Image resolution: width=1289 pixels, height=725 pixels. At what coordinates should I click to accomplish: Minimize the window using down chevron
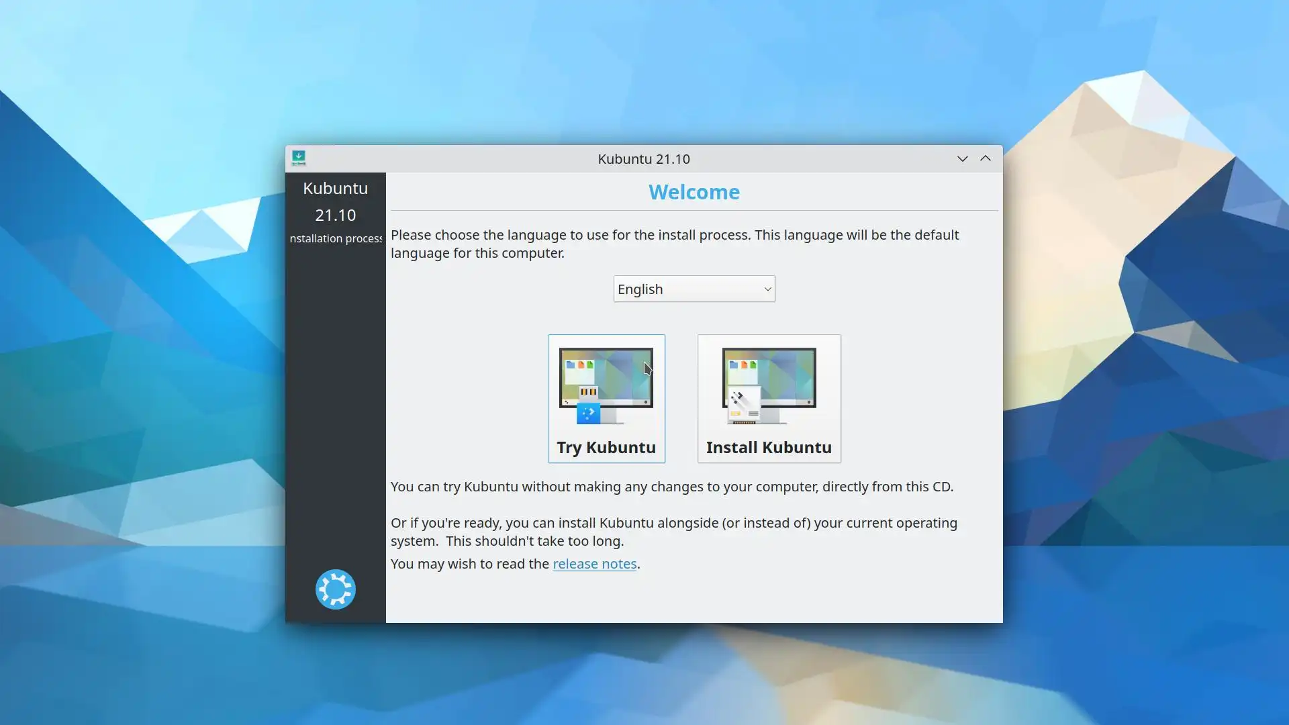962,159
